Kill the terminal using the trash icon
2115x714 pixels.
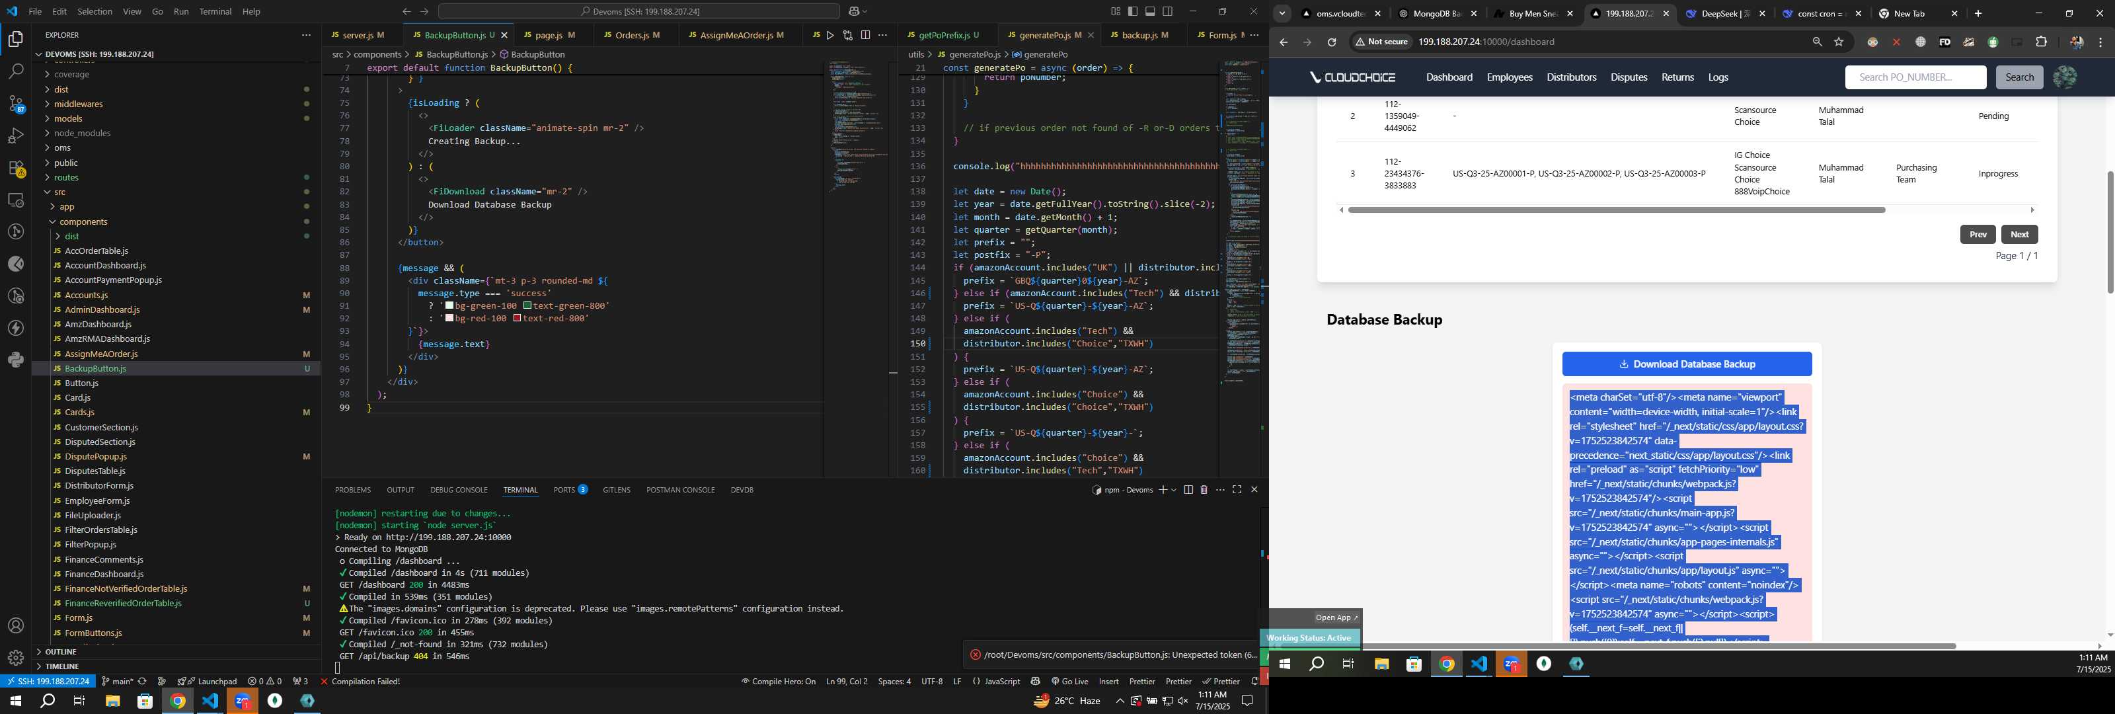[1204, 490]
